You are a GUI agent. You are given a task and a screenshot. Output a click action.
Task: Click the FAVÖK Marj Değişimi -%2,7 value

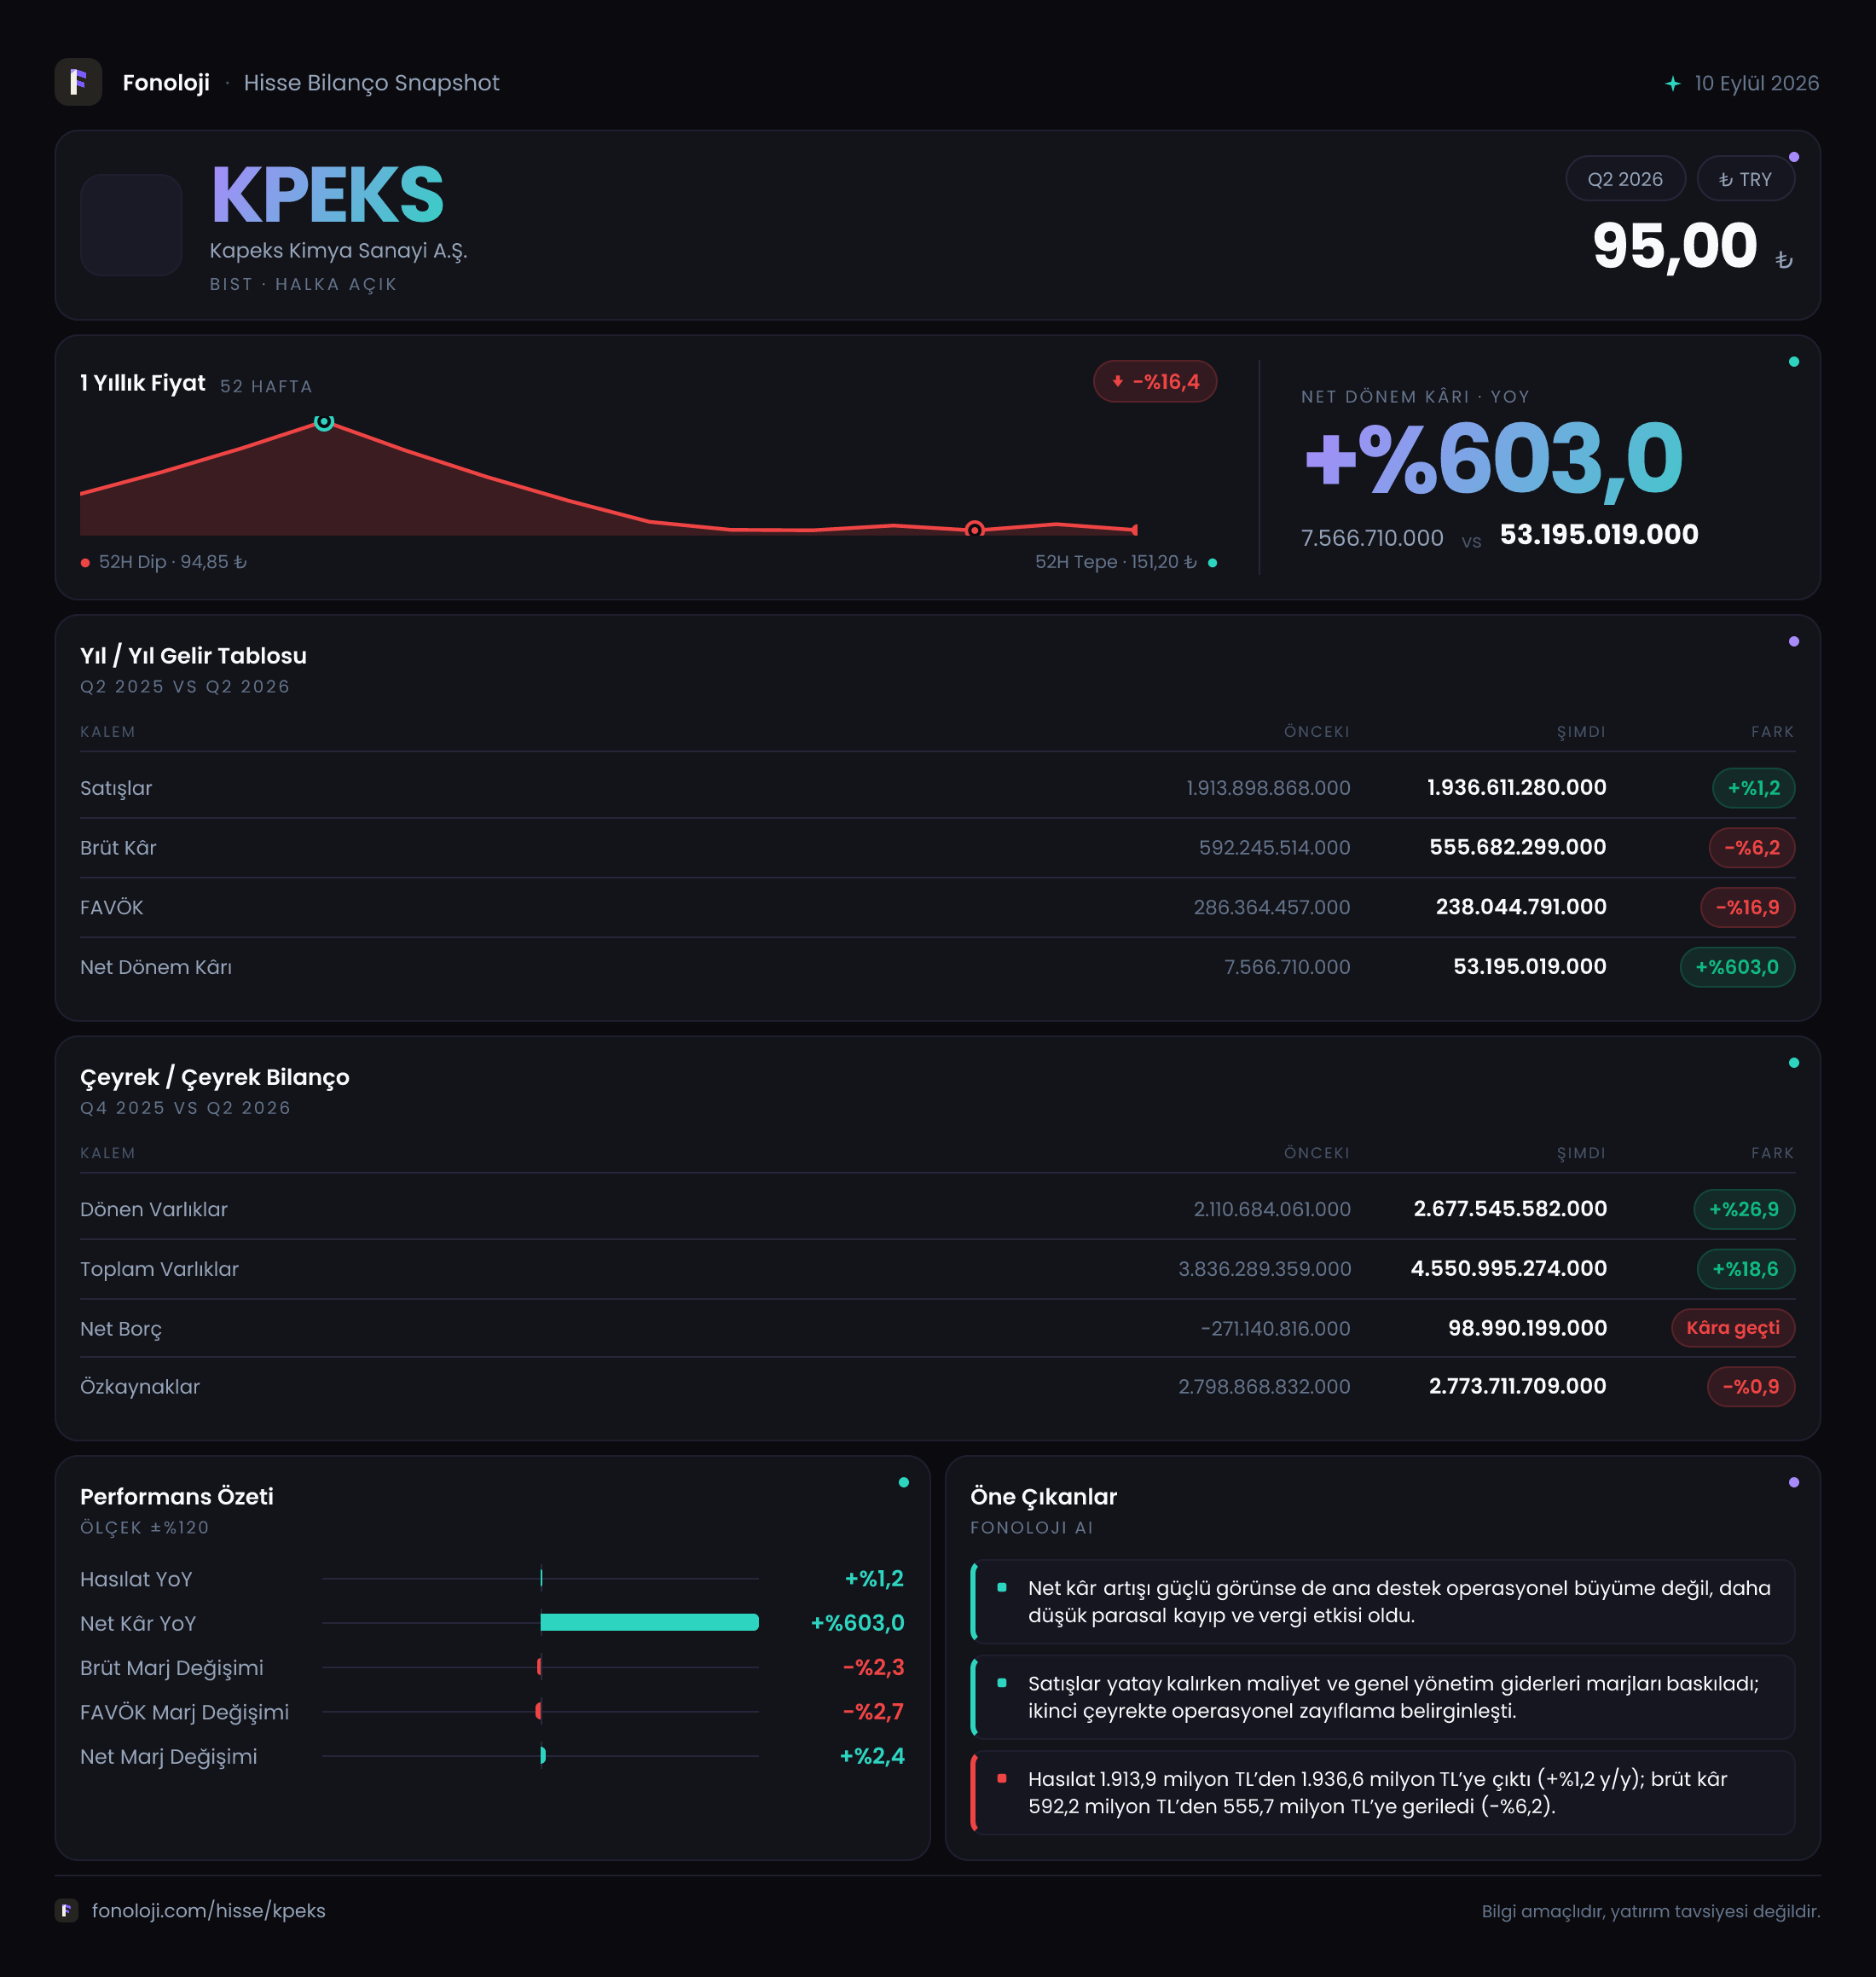pos(873,1711)
